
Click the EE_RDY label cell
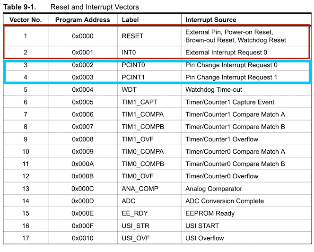point(133,213)
